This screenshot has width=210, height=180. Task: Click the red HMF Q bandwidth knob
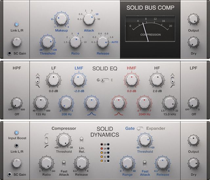coord(119,103)
